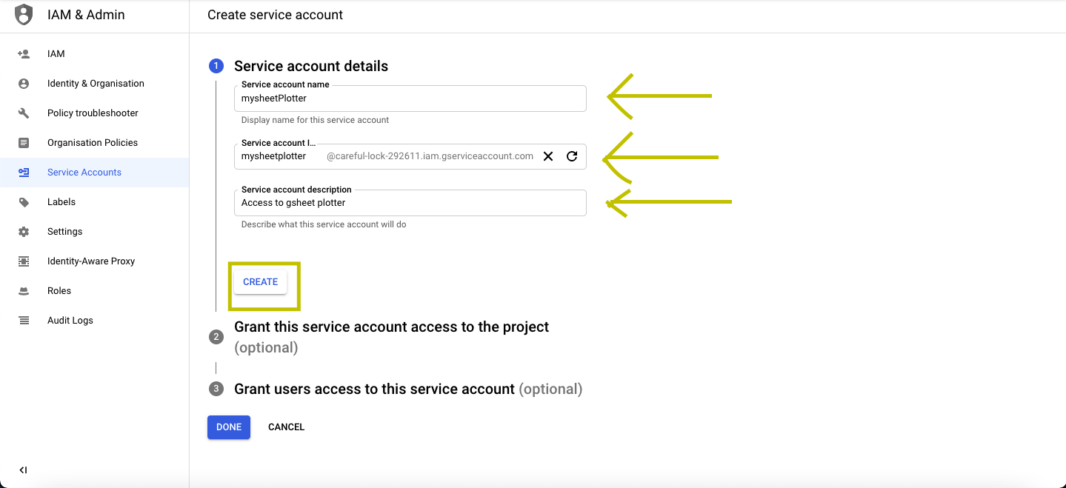Click the Settings gear icon
1066x488 pixels.
coord(24,232)
